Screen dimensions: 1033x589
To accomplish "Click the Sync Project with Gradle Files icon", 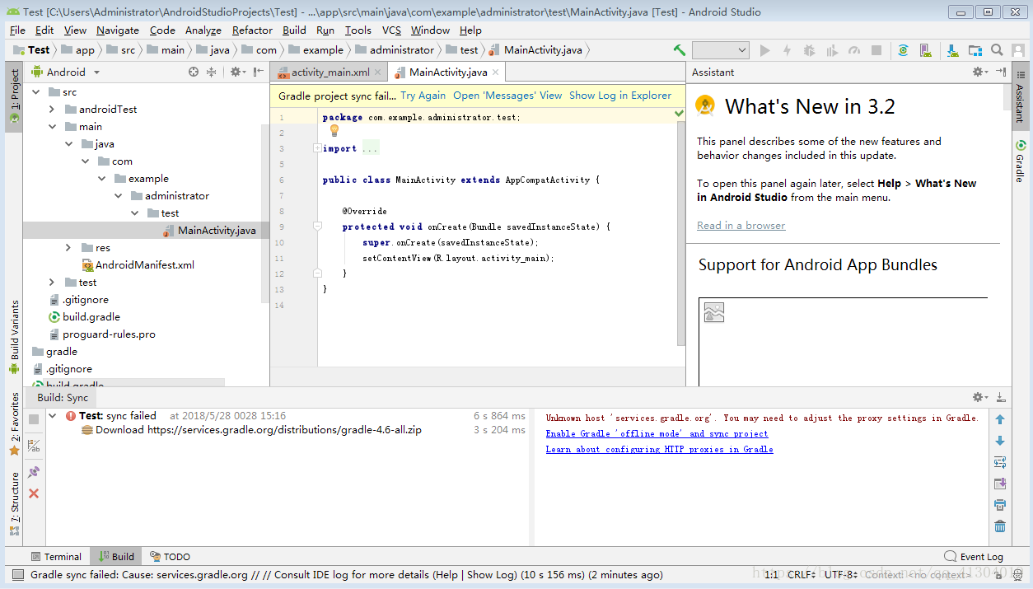I will [x=904, y=50].
